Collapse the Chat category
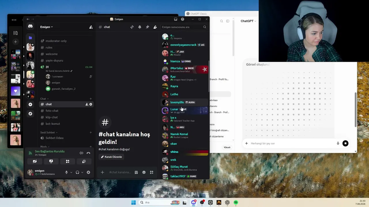This screenshot has height=207, width=369. [x=44, y=99]
